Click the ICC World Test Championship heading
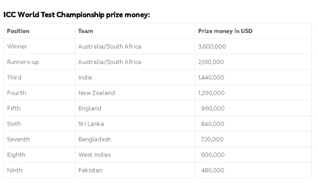Screen dimensions: 318x191 [x=77, y=15]
